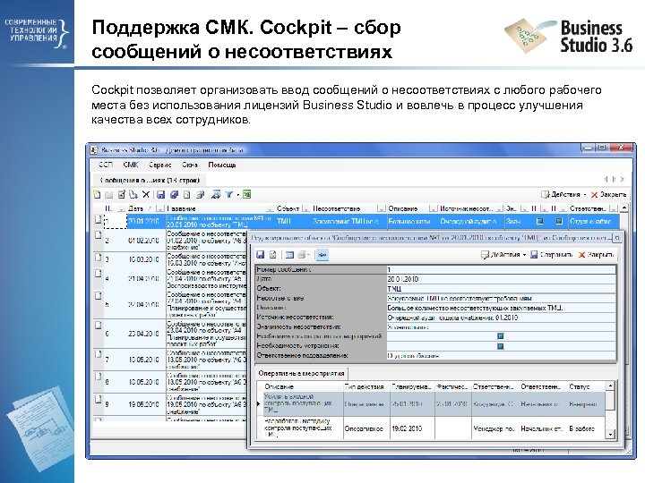Click the black X delete icon

[146, 195]
